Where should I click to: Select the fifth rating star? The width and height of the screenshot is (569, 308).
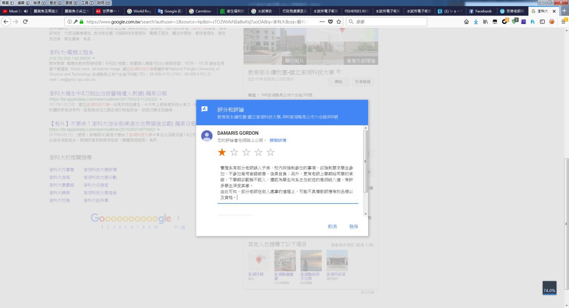tap(270, 153)
